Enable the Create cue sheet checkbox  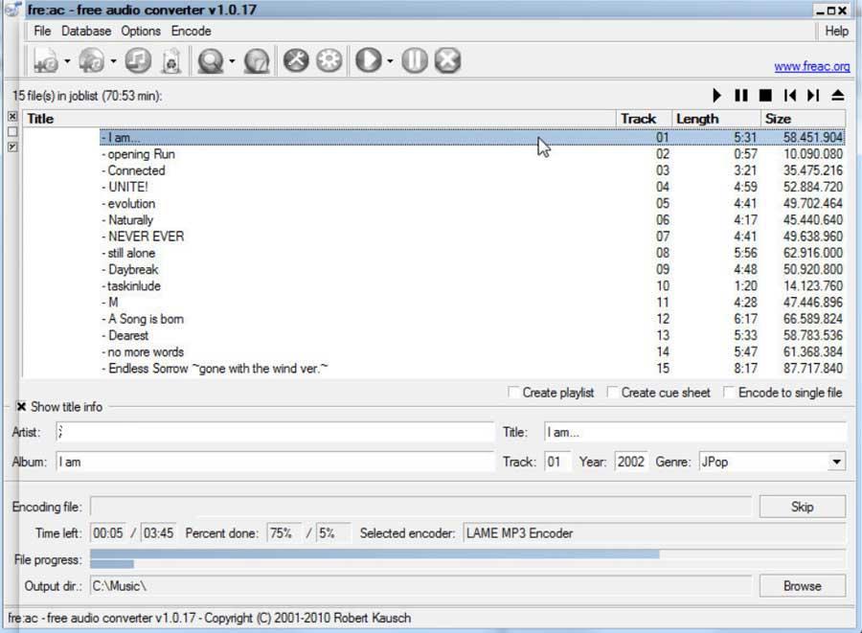[612, 393]
